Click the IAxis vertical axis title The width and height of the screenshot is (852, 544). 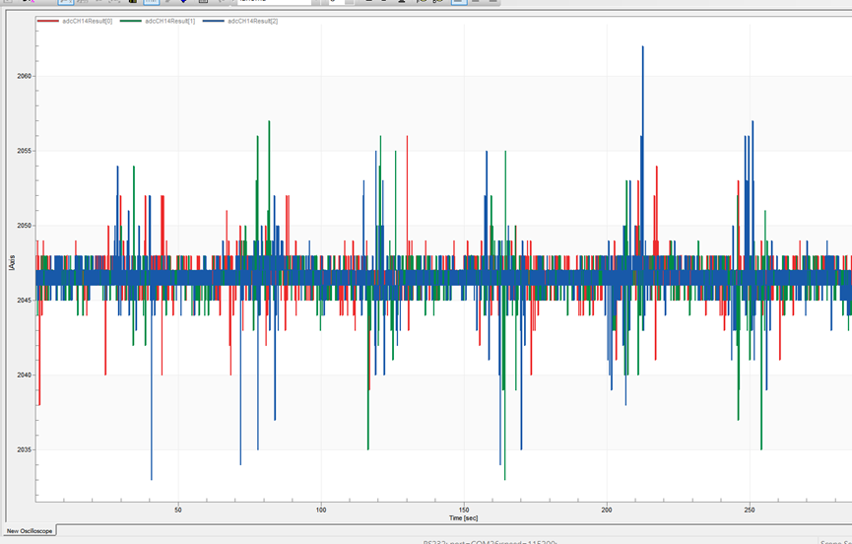coord(12,263)
